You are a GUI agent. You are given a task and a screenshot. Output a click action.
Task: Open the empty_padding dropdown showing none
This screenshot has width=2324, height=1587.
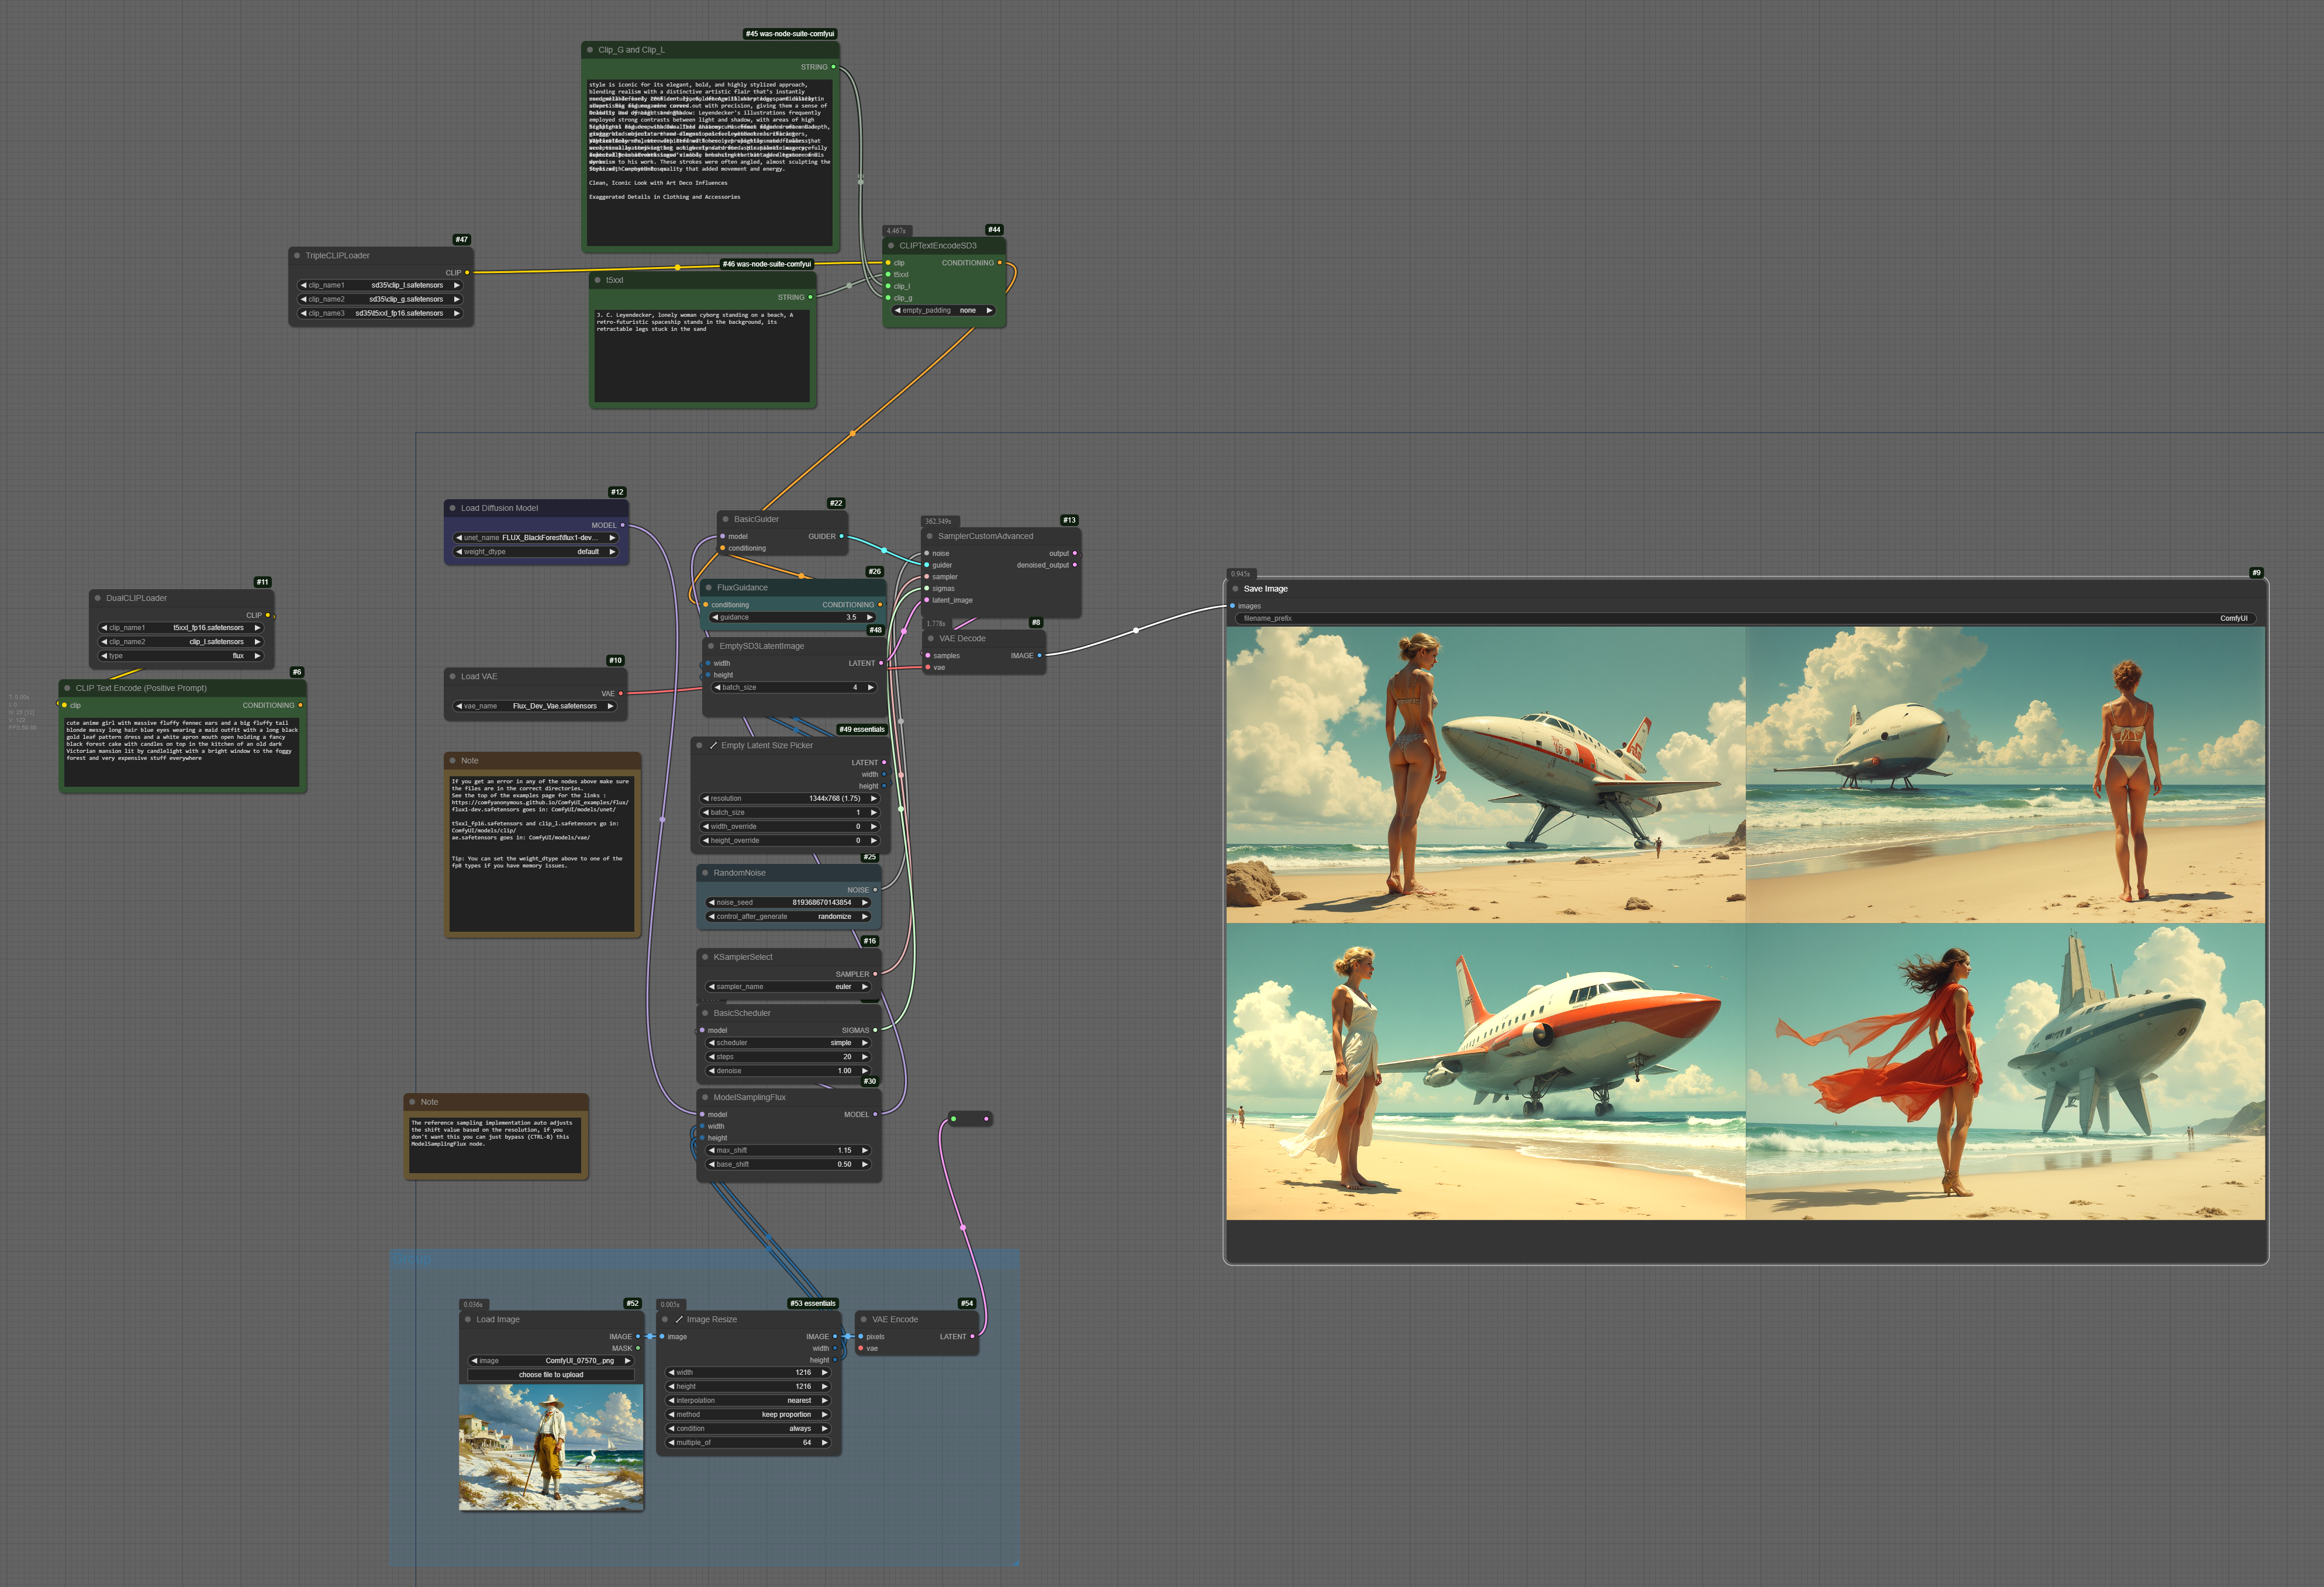pos(943,311)
